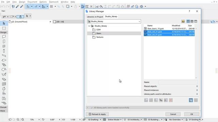The height and width of the screenshot is (122, 218).
Task: Select the Marquee tool in the toolbox
Action: [4, 28]
